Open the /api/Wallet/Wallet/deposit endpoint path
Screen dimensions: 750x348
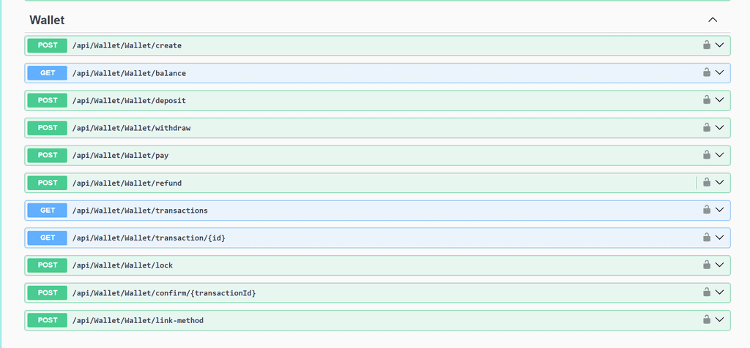point(129,101)
